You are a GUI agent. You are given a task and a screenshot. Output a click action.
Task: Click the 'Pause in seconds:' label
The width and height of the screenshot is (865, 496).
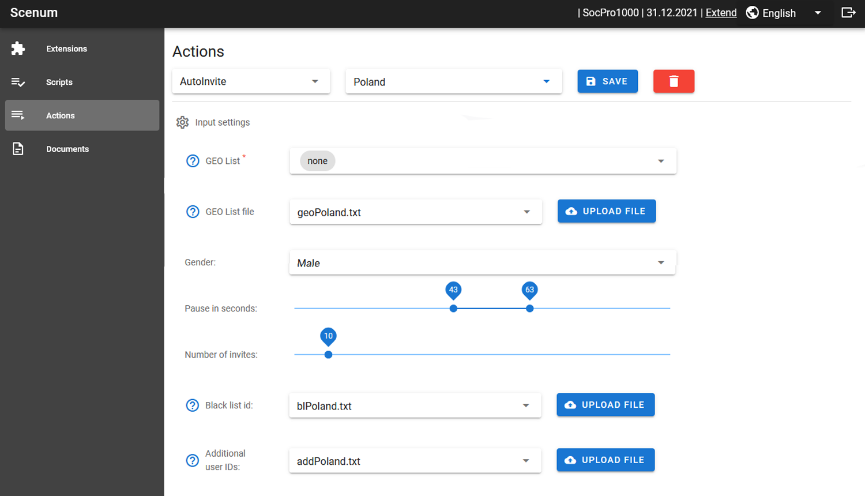(x=221, y=309)
